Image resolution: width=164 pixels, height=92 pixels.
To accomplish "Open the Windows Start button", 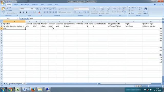I will pos(3,90).
